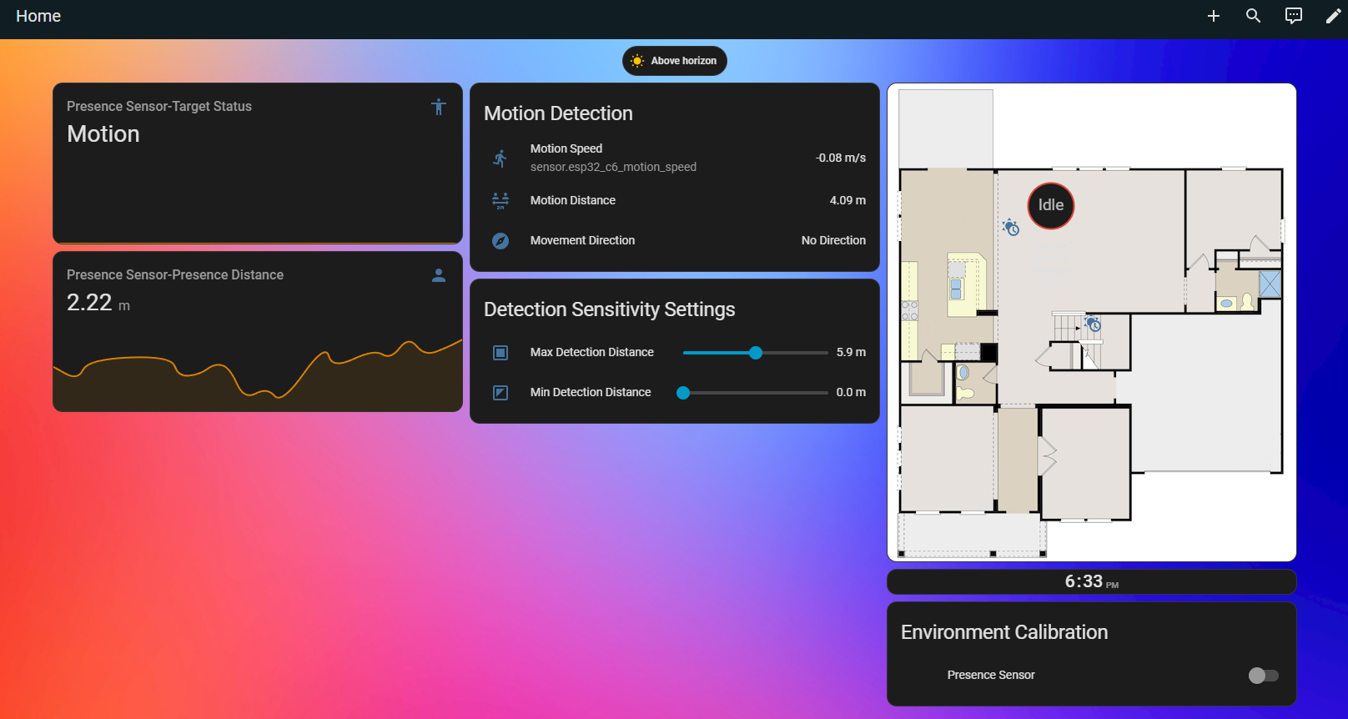Click the Target Status standing-person icon
The height and width of the screenshot is (719, 1348).
click(x=439, y=107)
